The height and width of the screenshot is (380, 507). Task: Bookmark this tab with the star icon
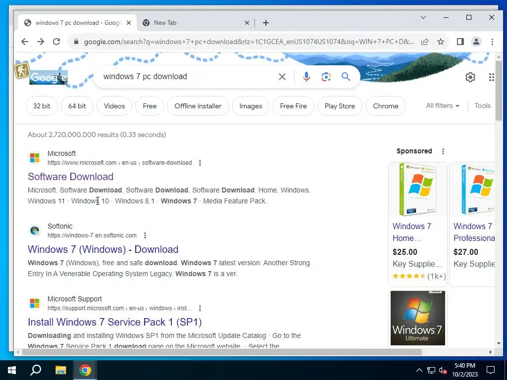click(440, 42)
